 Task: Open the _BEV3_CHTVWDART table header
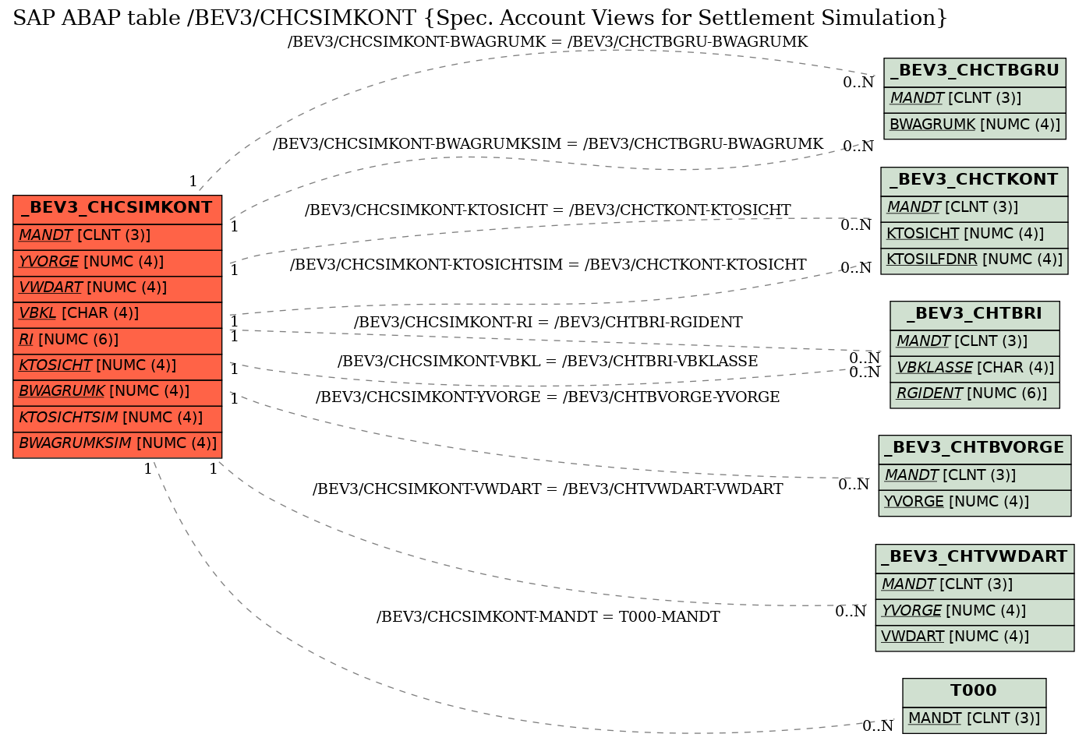[975, 557]
